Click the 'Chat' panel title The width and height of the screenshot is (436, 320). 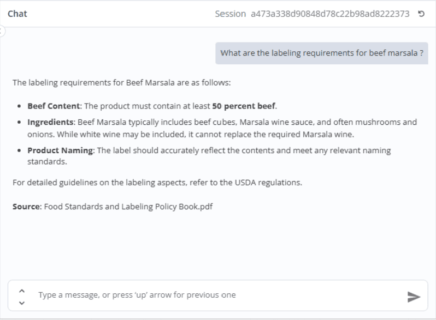[x=17, y=14]
